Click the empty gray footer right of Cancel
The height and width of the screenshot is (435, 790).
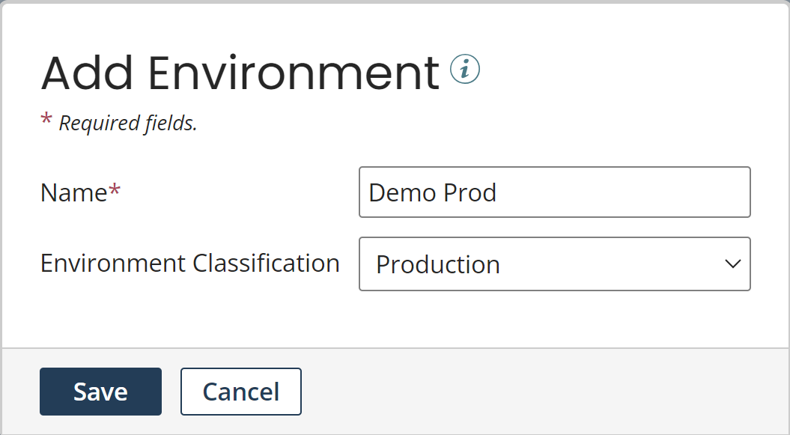[539, 392]
